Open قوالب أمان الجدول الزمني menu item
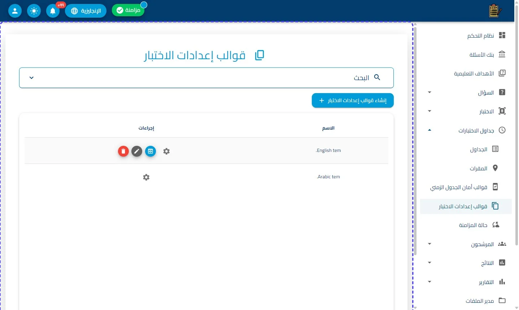Screen dimensions: 519x310 (466, 187)
